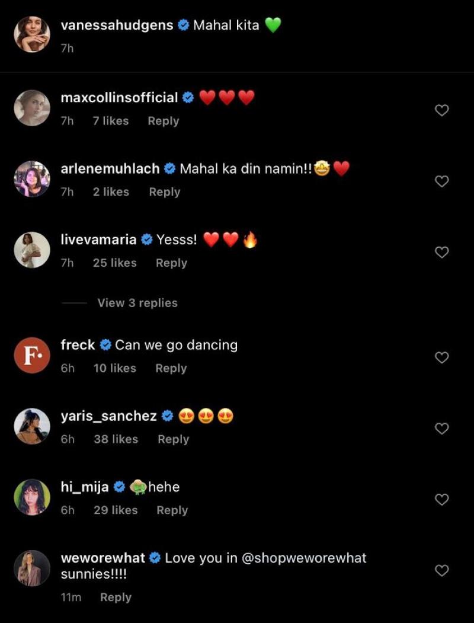Viewport: 474px width, 623px height.
Task: Open freck's profile by clicking their username
Action: point(78,344)
